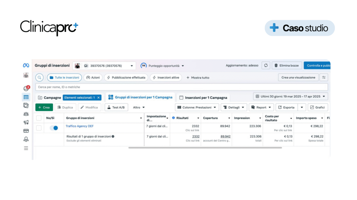Open the megaphone advertising icon in sidebar

click(x=26, y=123)
